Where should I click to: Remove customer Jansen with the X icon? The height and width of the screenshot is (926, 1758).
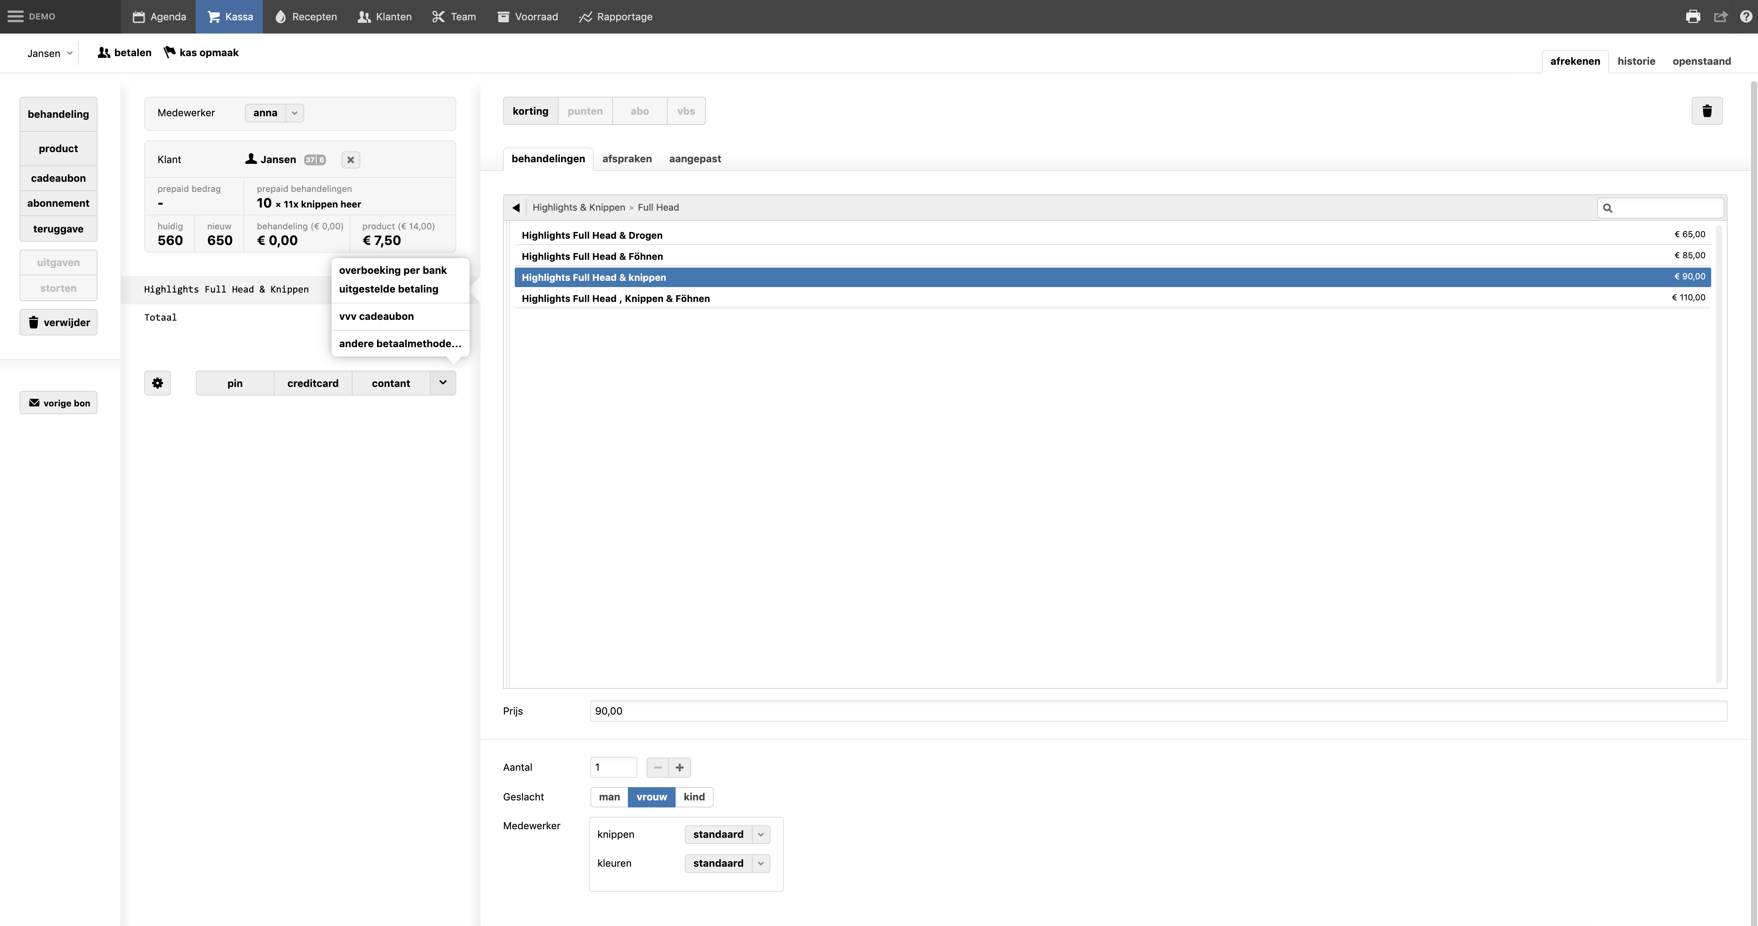tap(350, 160)
